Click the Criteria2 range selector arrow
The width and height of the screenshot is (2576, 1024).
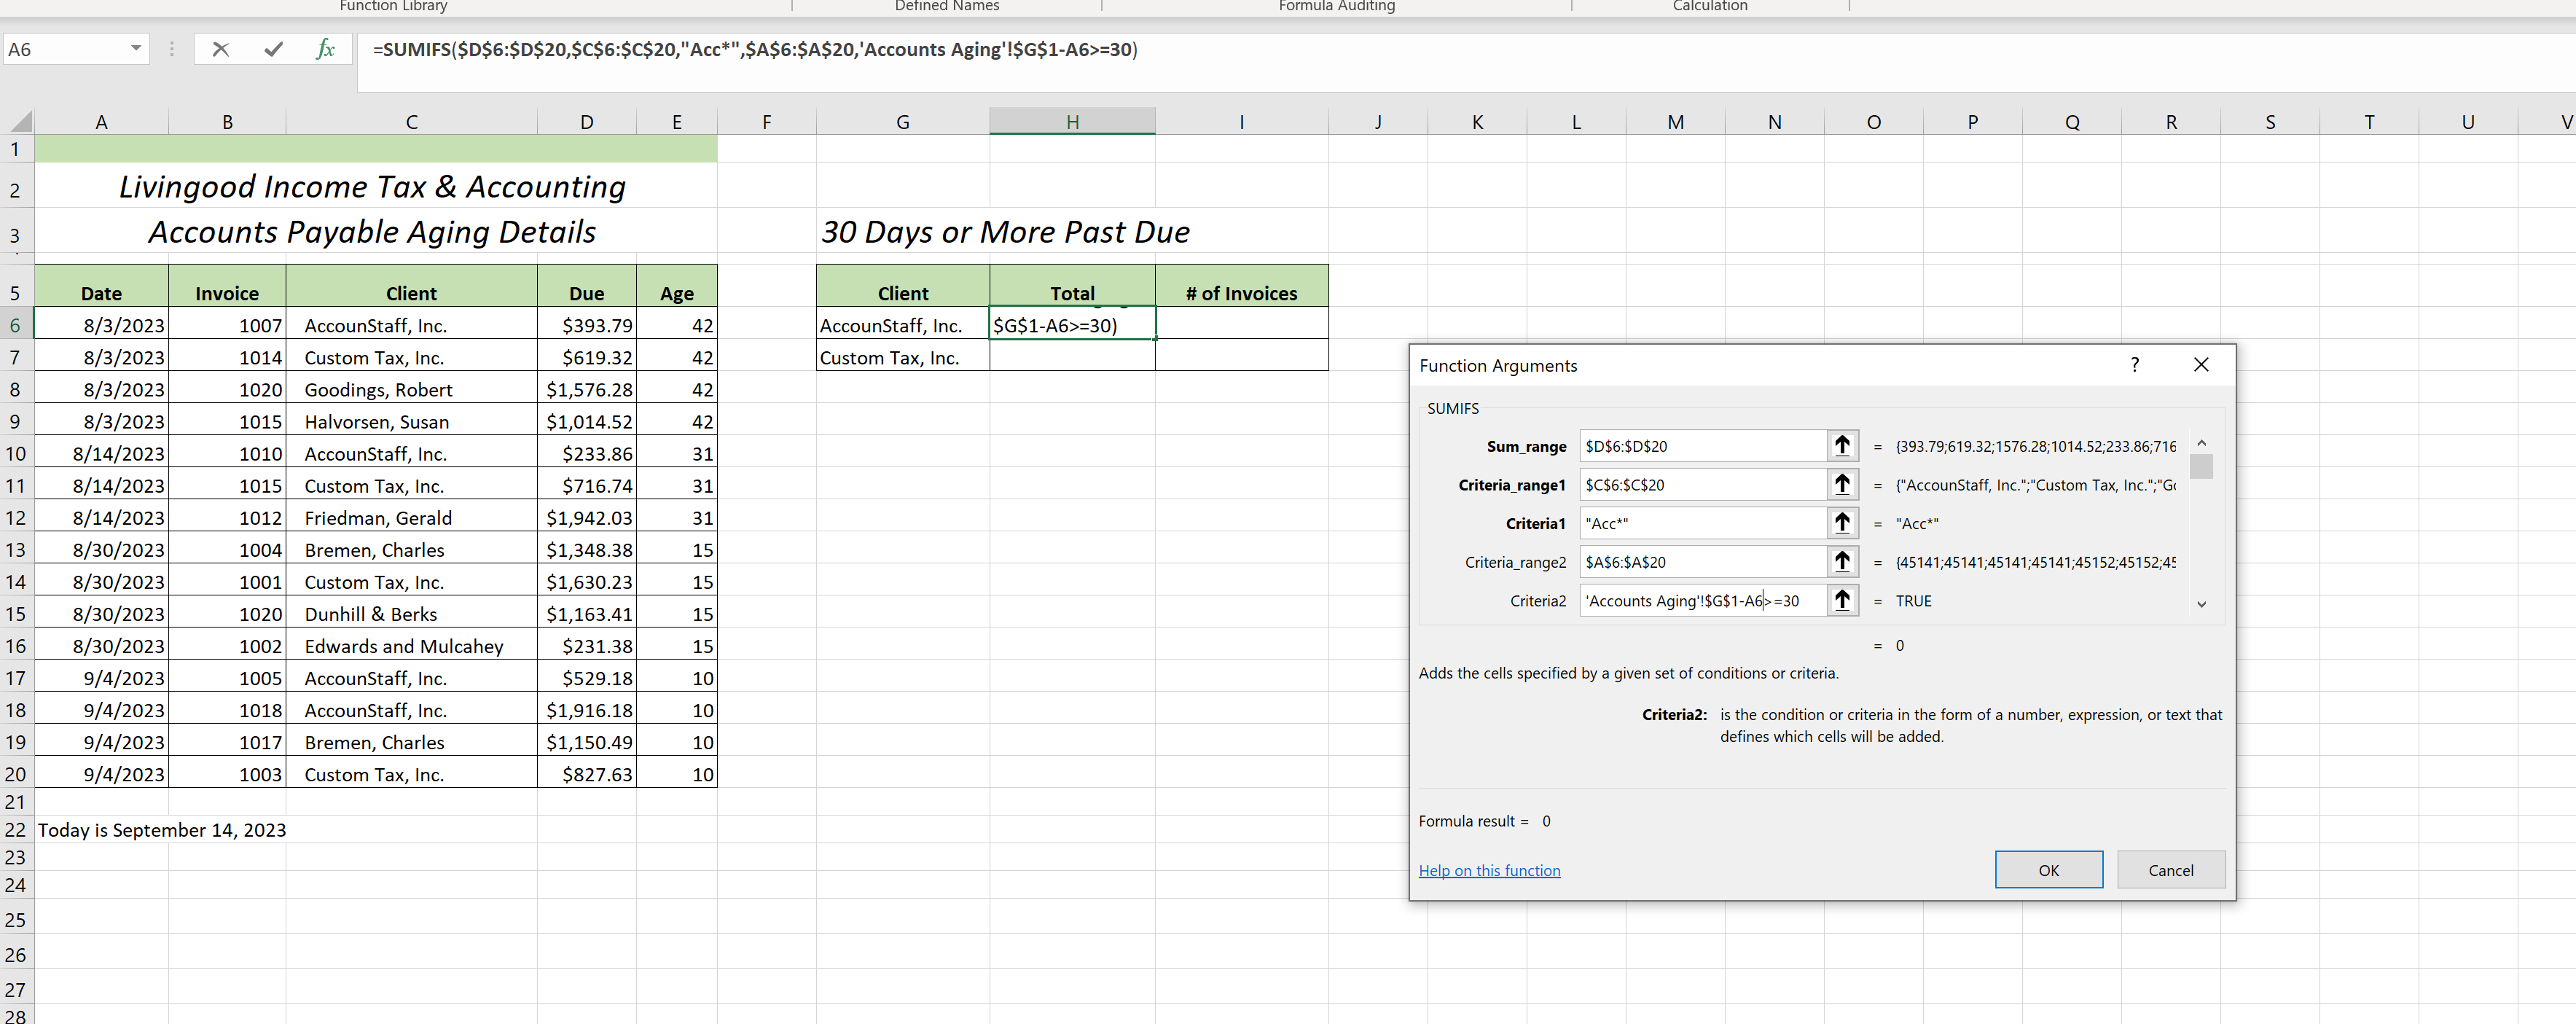click(1842, 600)
